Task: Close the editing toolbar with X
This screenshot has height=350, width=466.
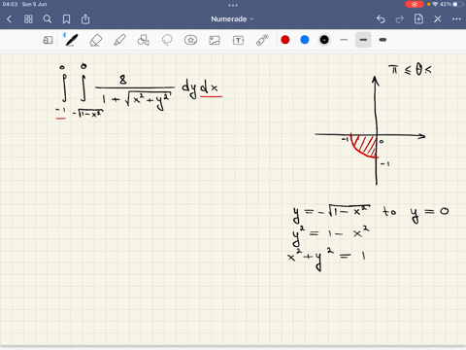Action: 438,19
